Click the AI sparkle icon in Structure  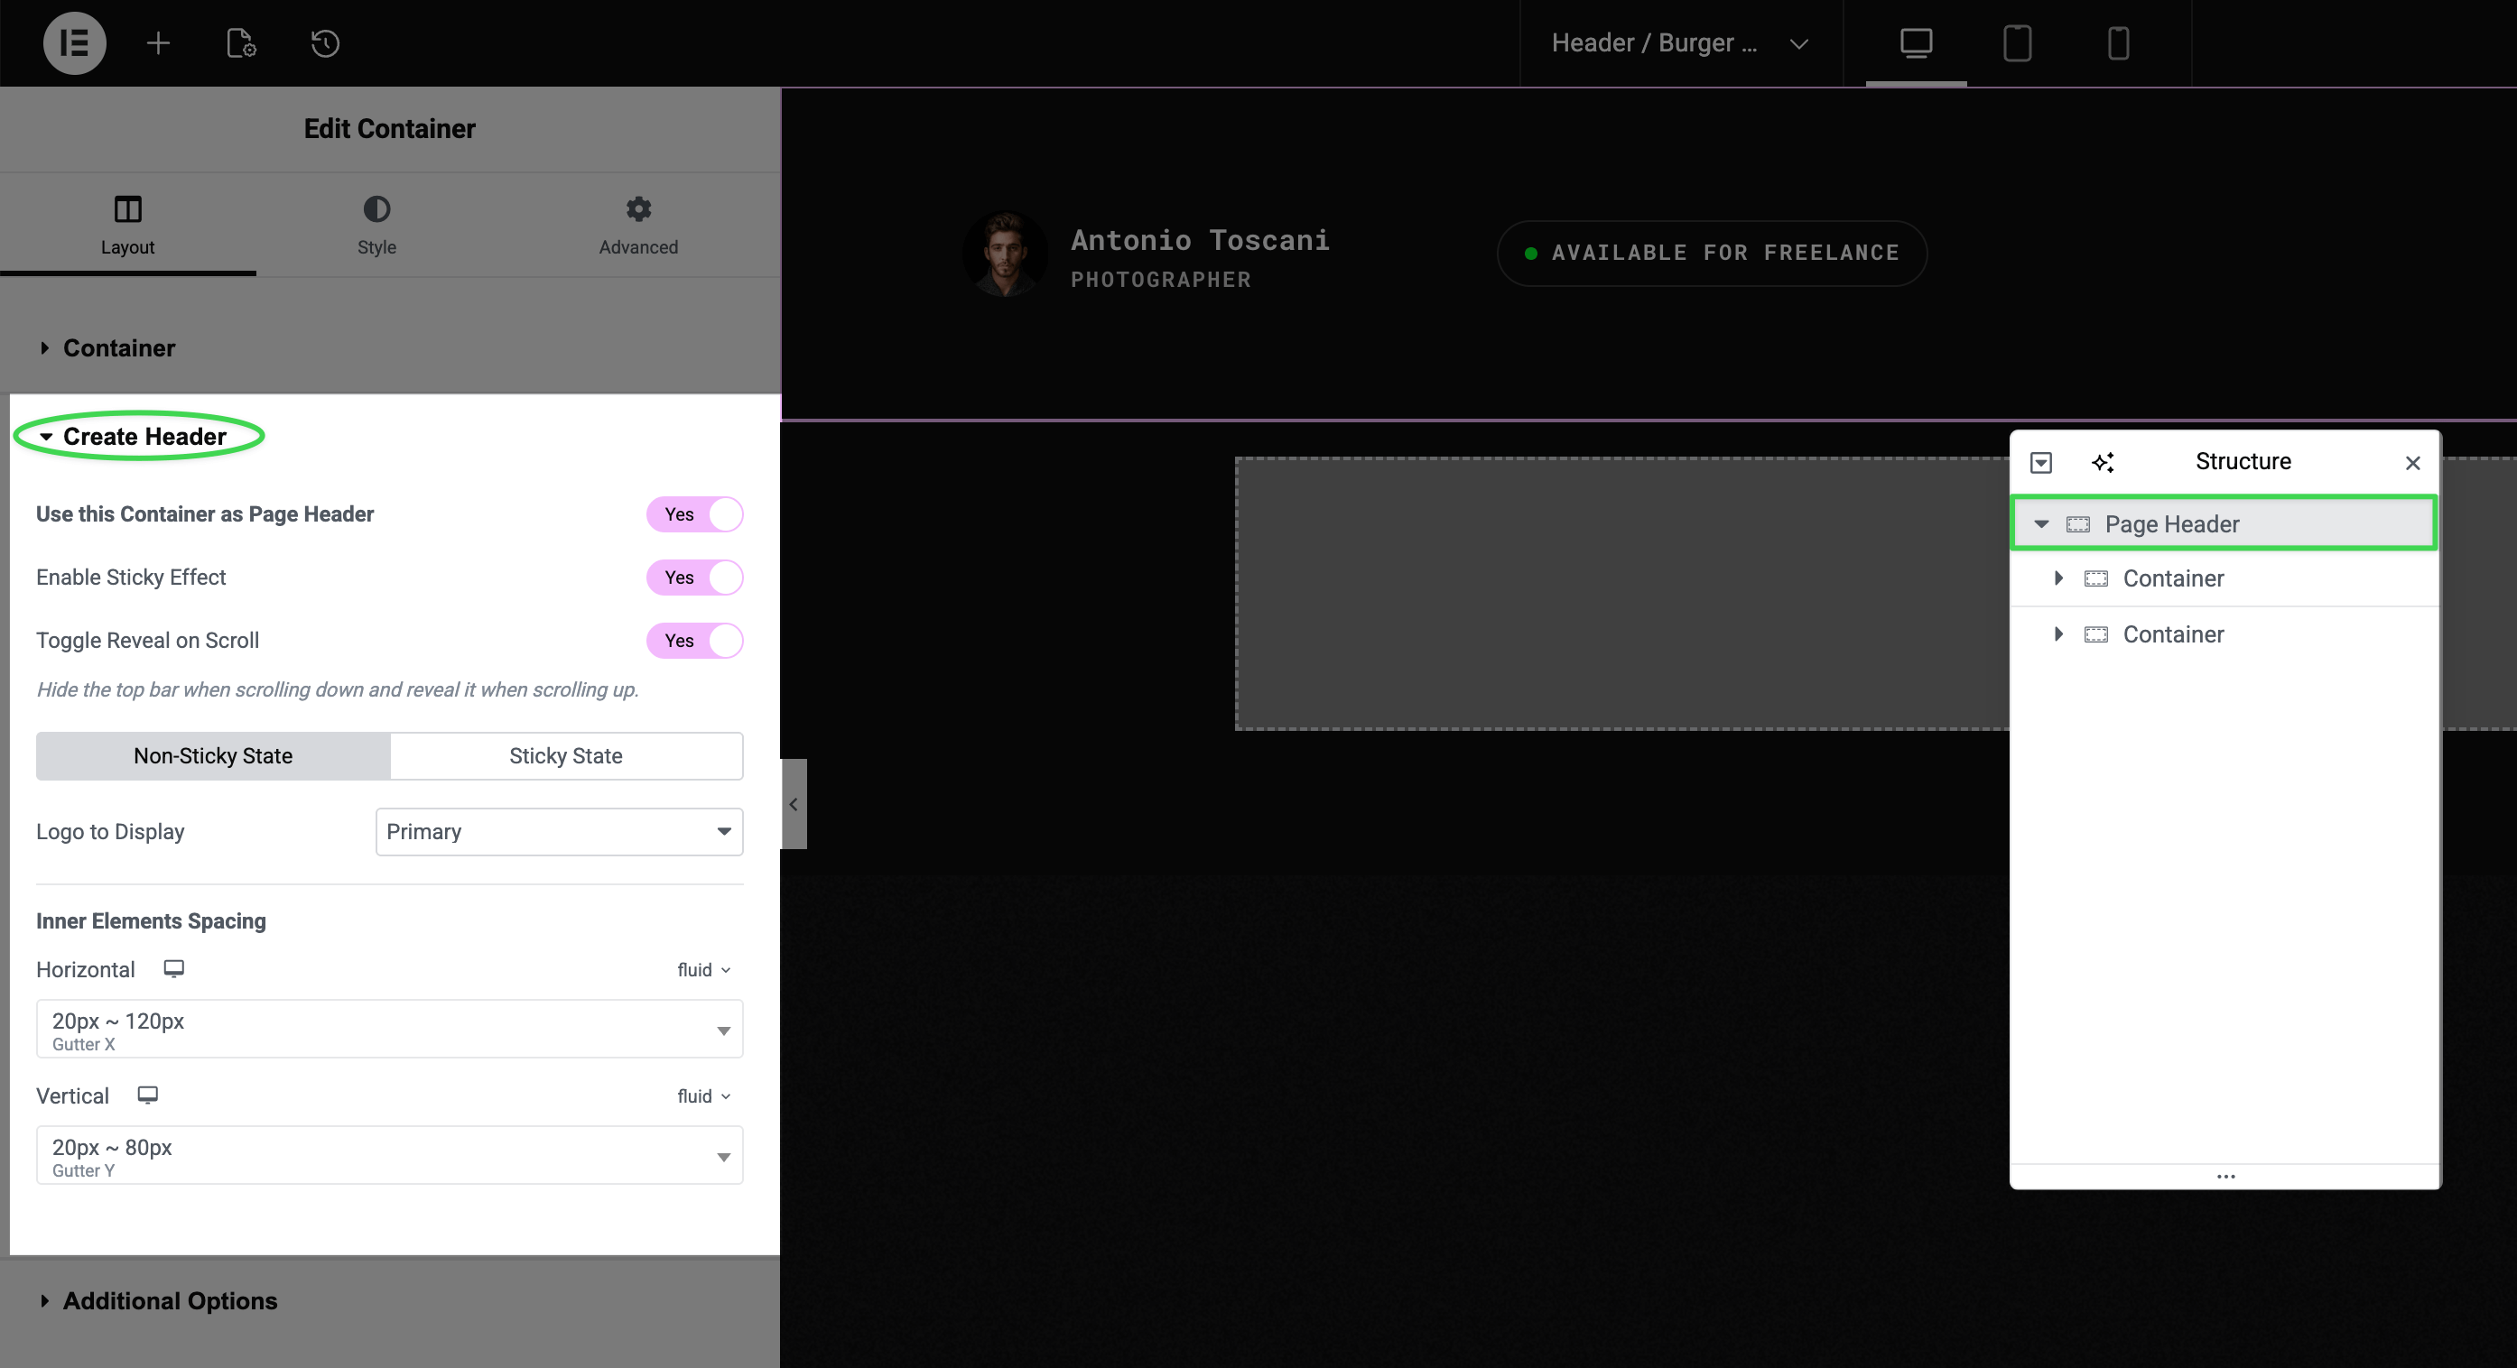(2103, 462)
